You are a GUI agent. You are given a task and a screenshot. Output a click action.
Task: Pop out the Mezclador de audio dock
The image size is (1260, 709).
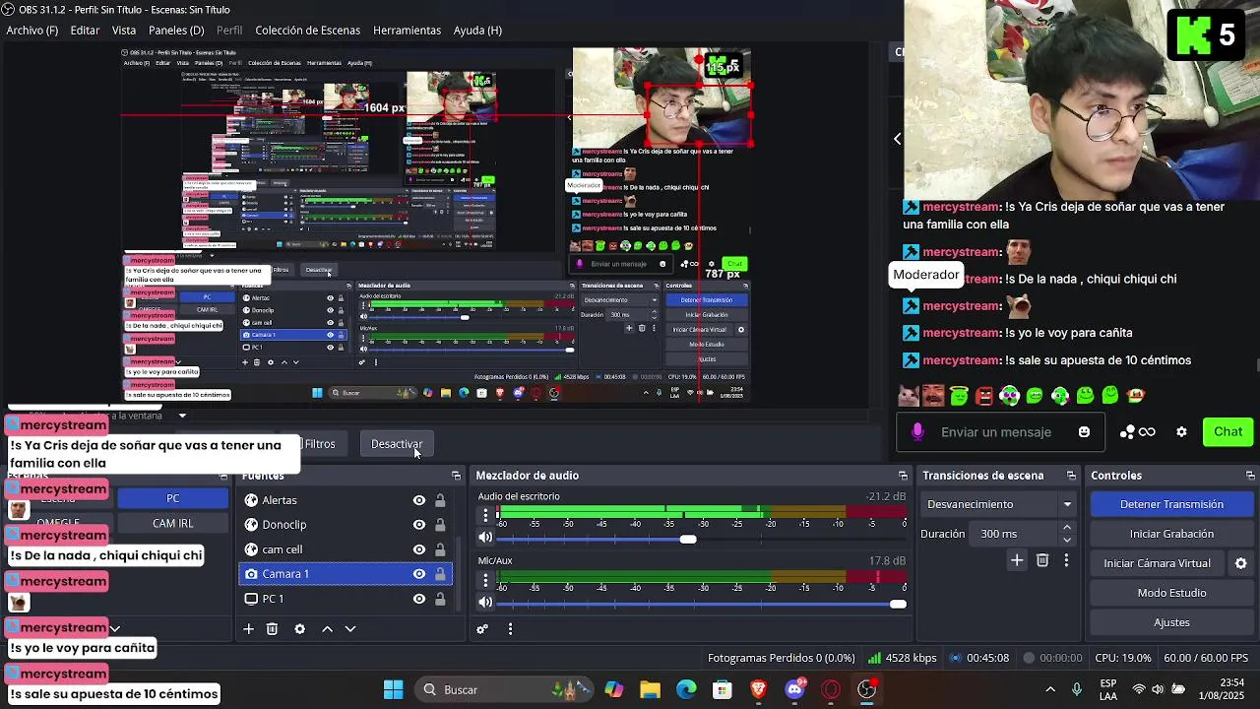pyautogui.click(x=903, y=476)
